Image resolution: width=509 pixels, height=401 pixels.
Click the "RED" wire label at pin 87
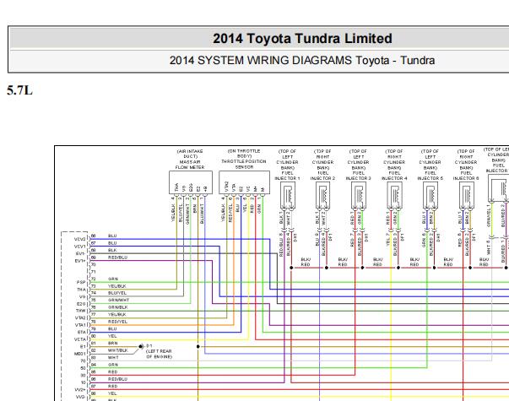pos(112,387)
